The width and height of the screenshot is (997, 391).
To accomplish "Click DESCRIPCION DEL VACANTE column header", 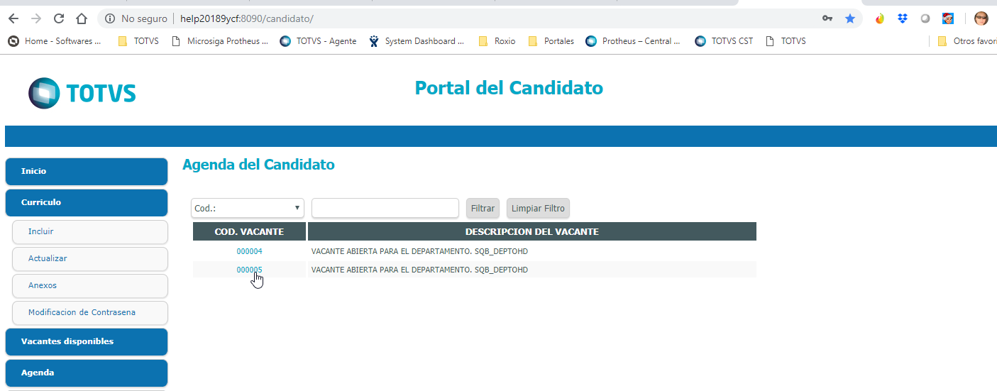I will pos(532,231).
